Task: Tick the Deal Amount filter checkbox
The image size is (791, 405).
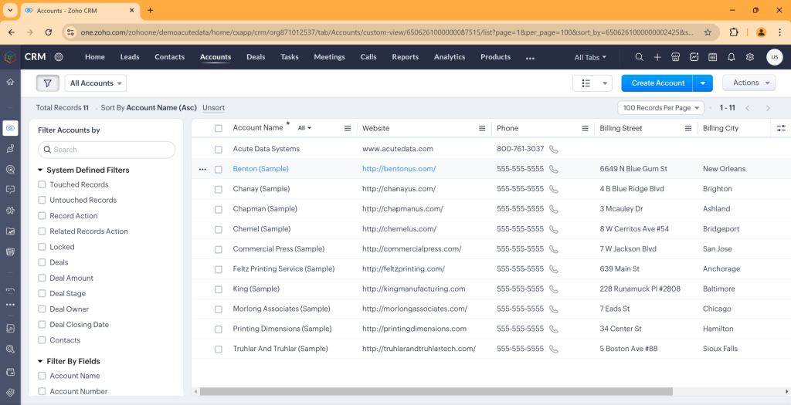Action: (x=42, y=278)
